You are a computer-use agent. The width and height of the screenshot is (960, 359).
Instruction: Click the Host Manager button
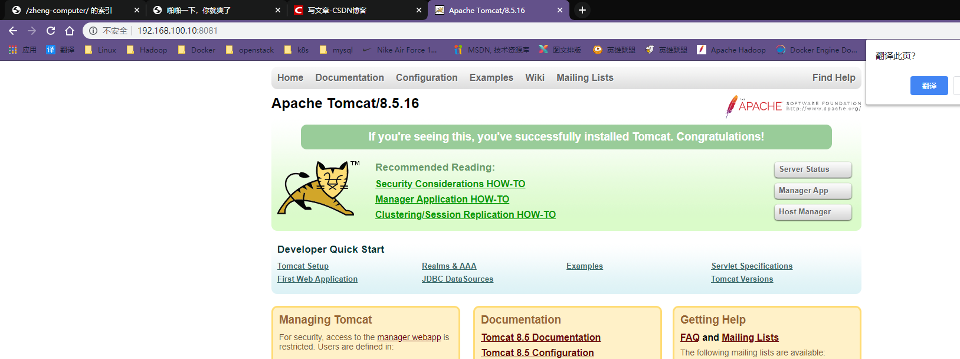812,212
